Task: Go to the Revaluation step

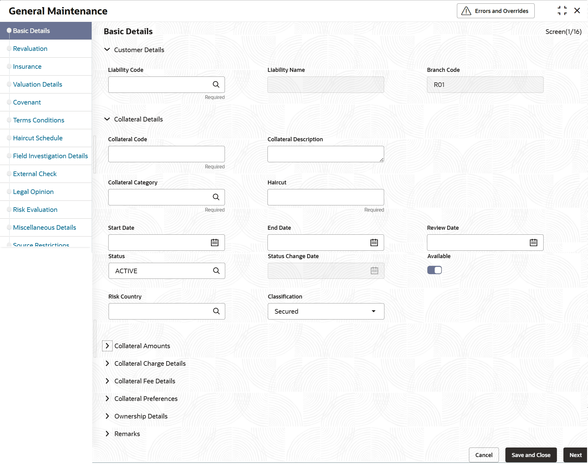Action: 30,49
